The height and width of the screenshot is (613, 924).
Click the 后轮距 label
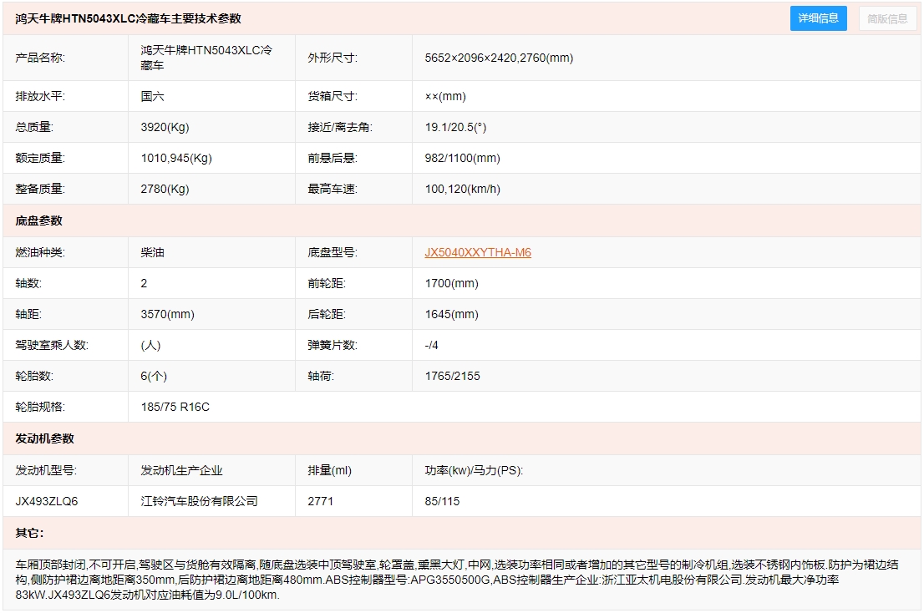[x=327, y=314]
